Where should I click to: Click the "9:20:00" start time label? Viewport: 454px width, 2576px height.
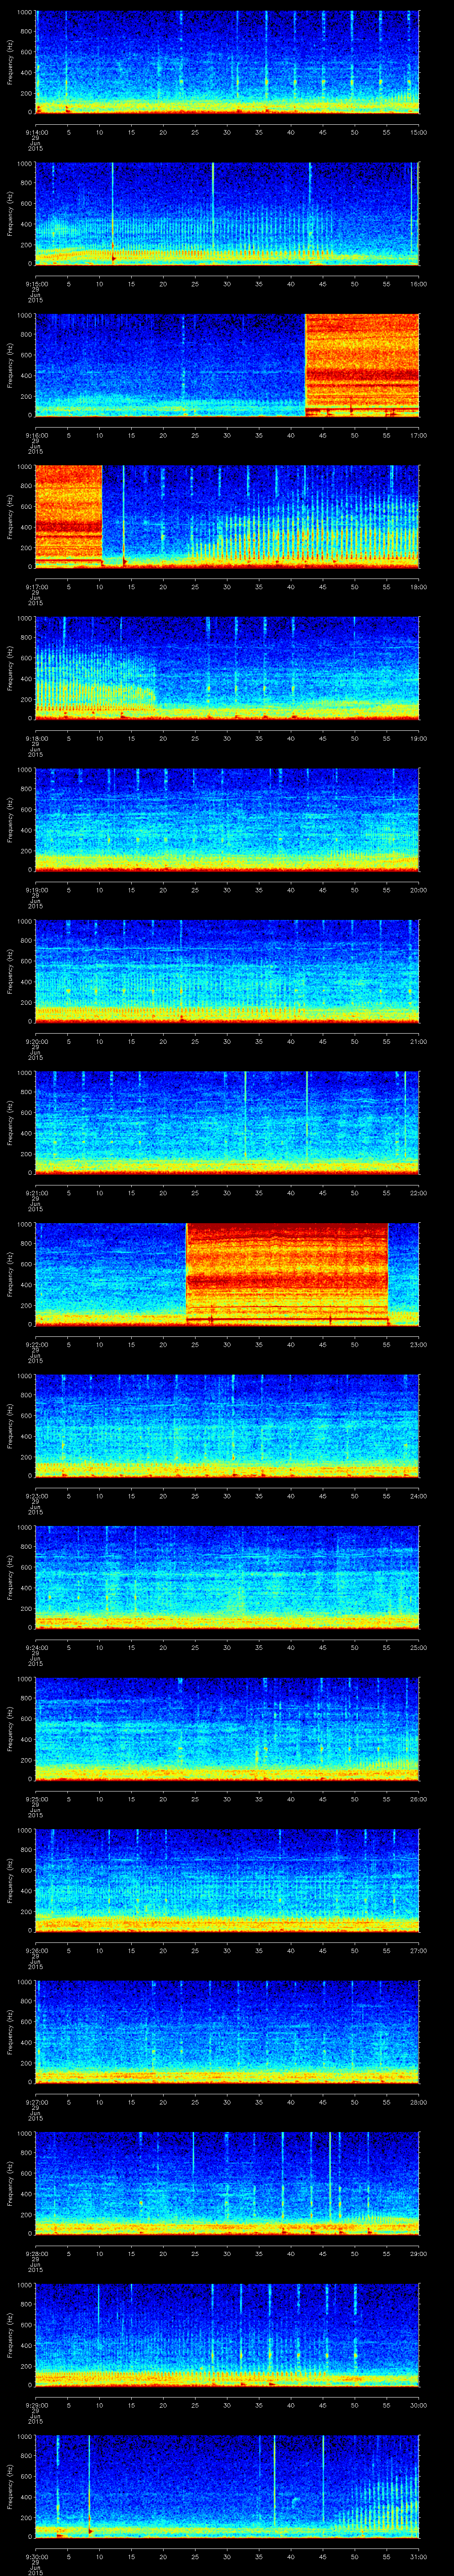37,1041
